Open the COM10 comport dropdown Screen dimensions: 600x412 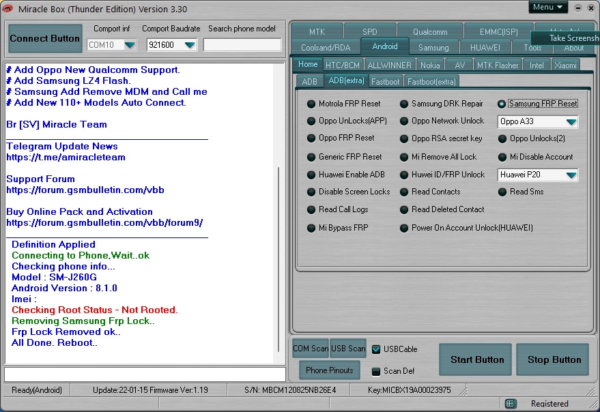click(x=130, y=45)
